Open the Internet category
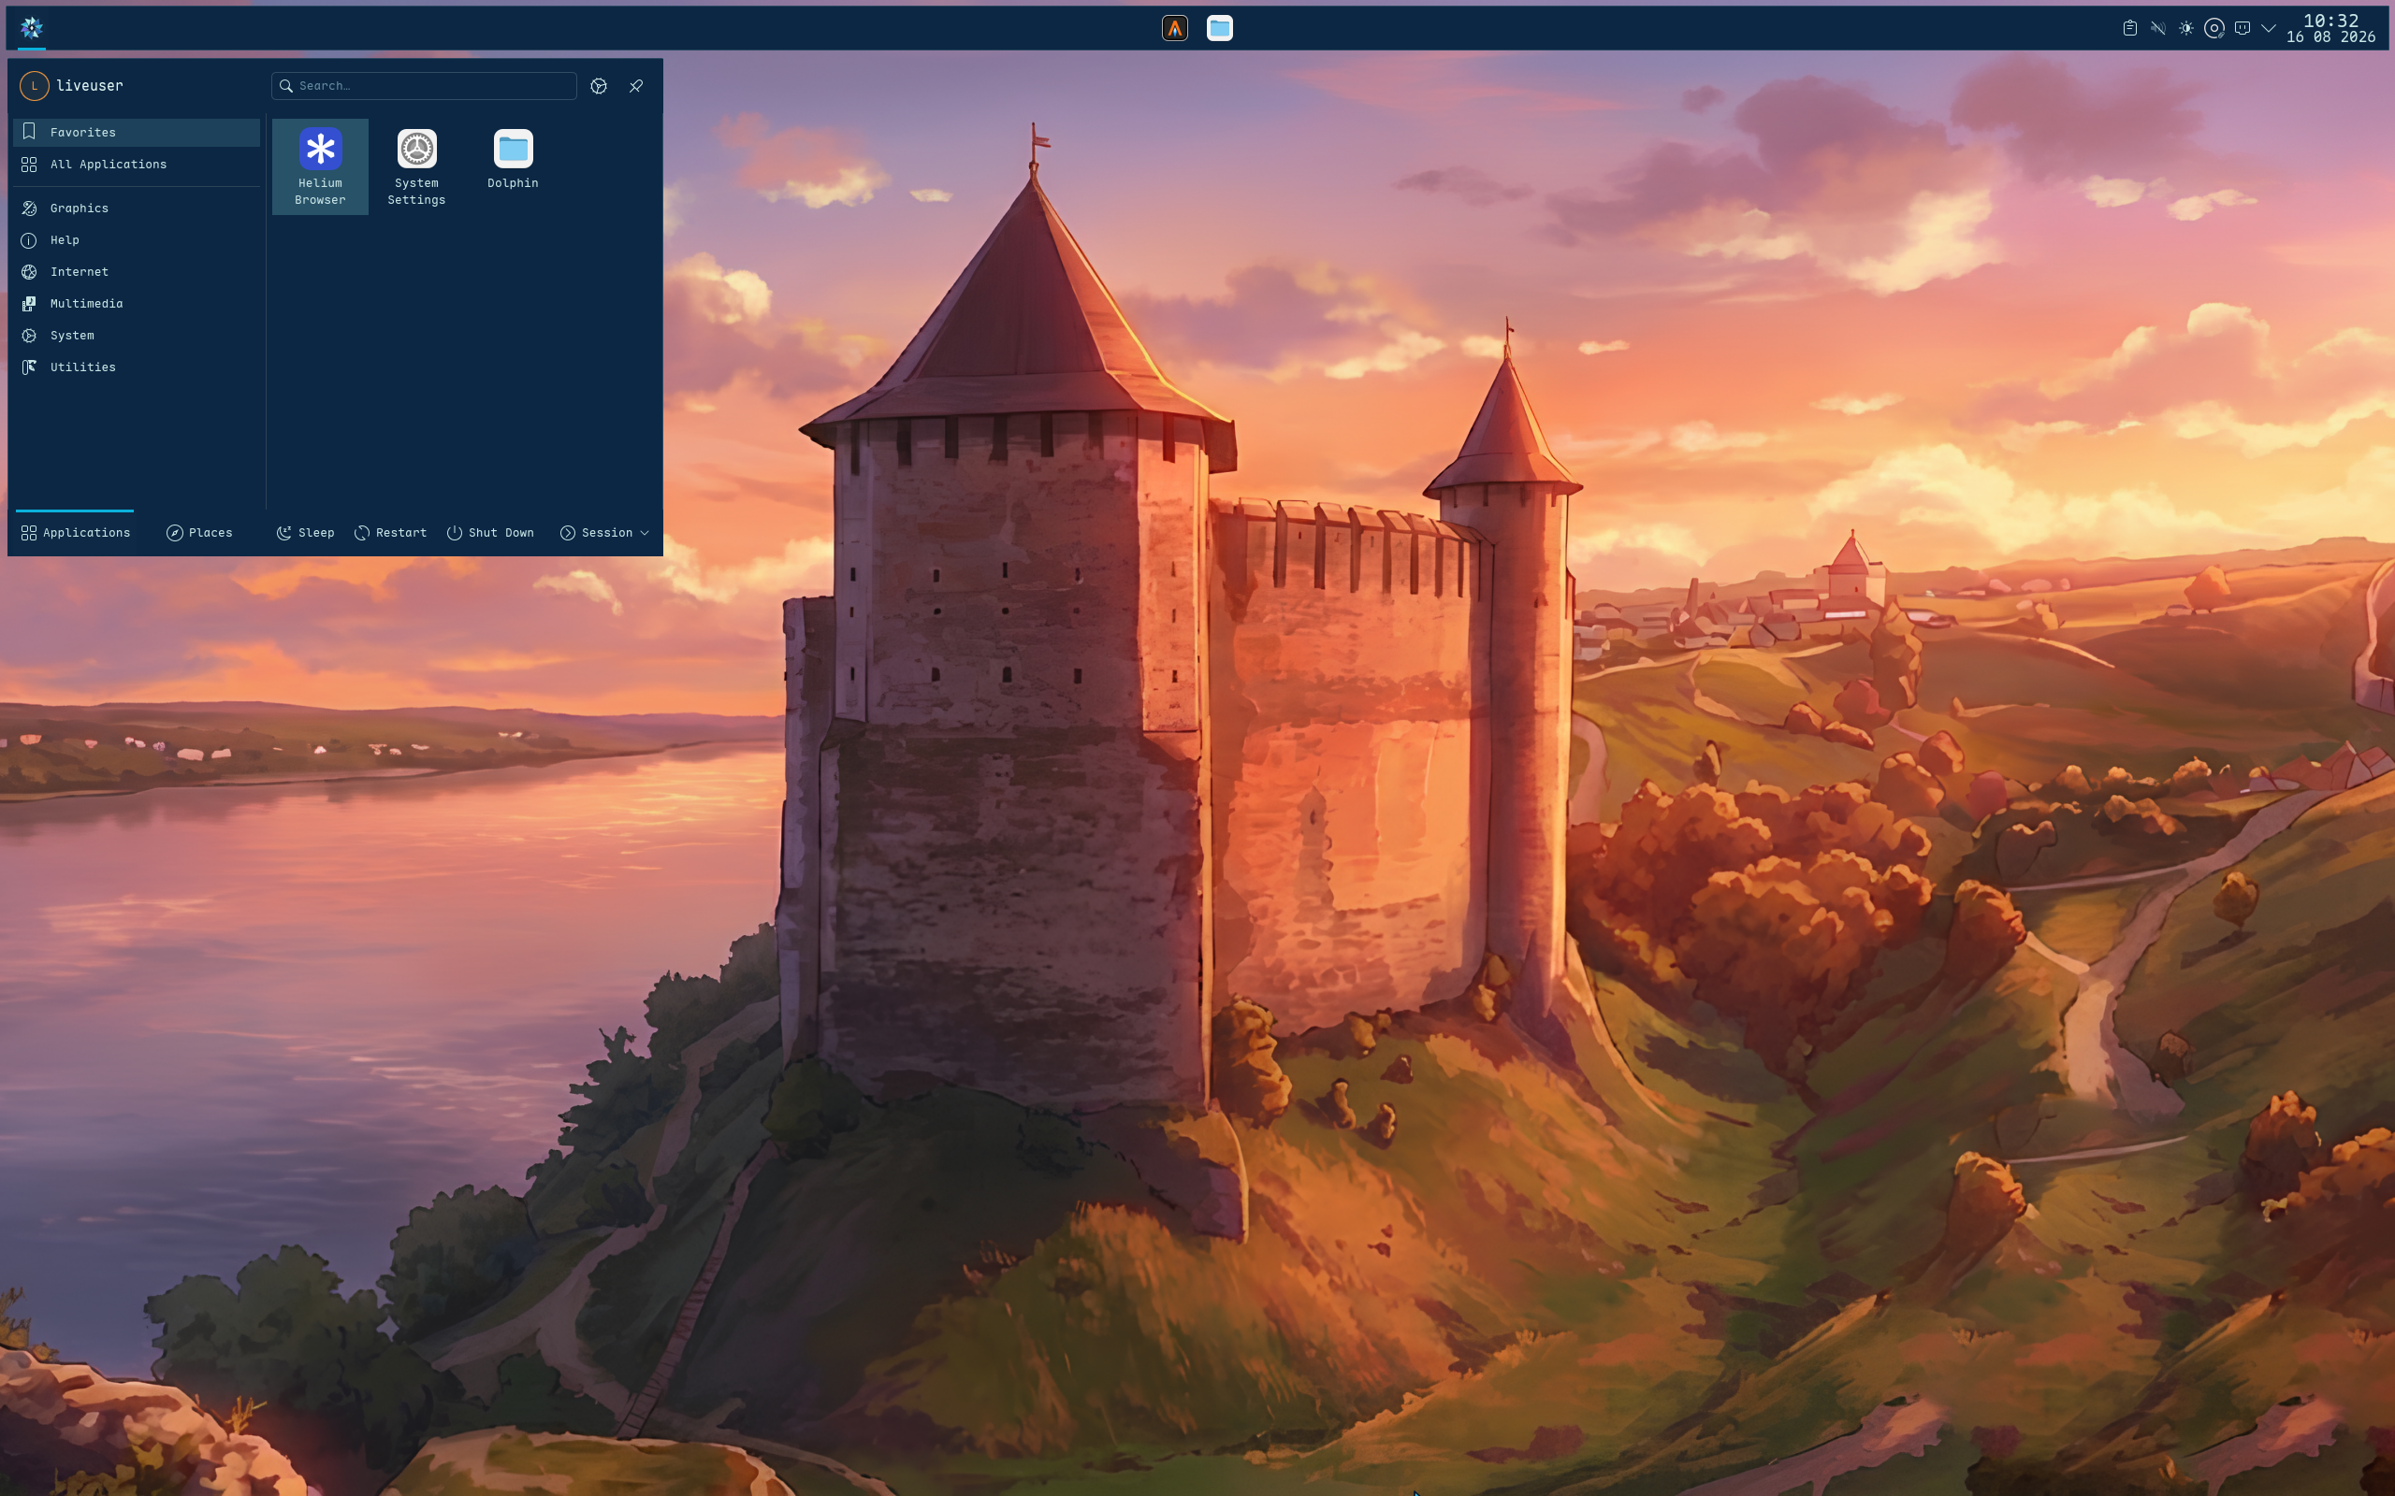 (137, 271)
